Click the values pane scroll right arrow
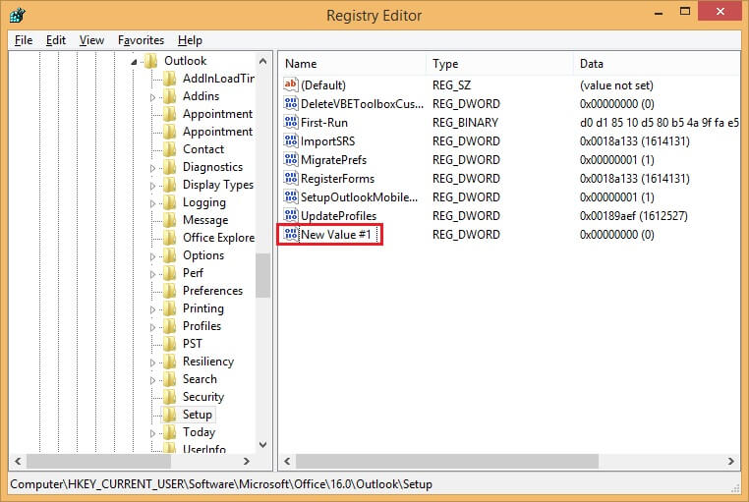Viewport: 749px width, 502px height. pos(731,461)
